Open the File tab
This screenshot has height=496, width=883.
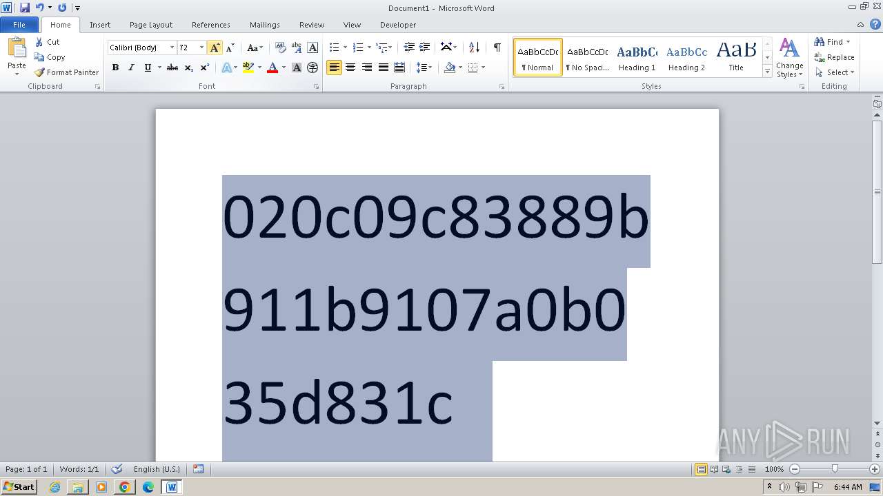[x=19, y=25]
